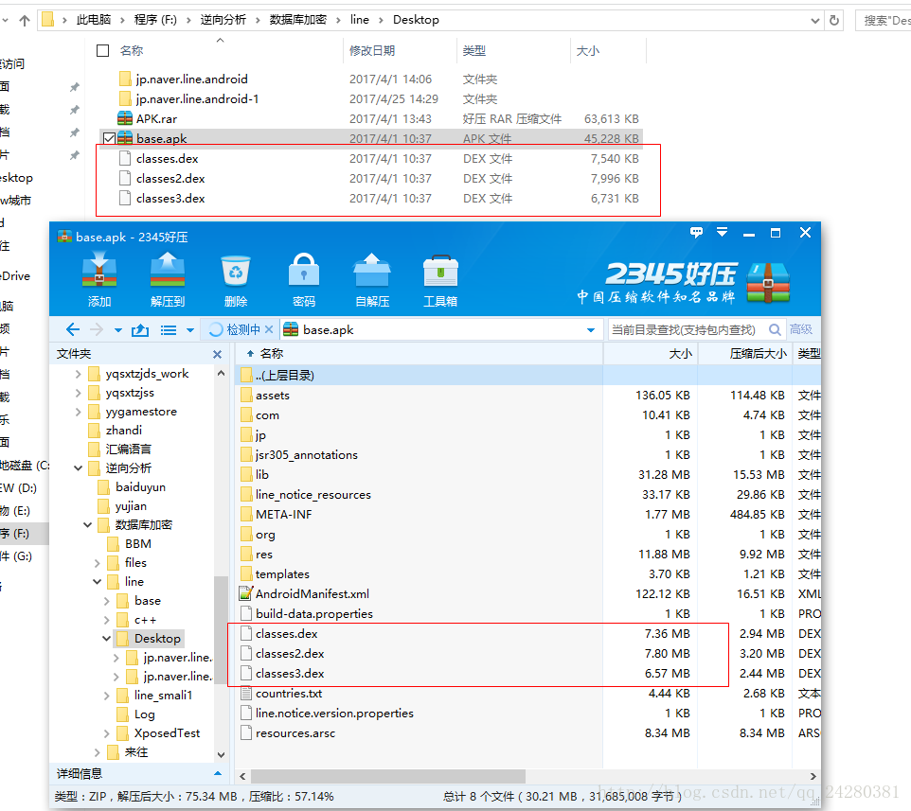Cancel the 检测中 scan with the X
This screenshot has height=811, width=911.
[268, 329]
